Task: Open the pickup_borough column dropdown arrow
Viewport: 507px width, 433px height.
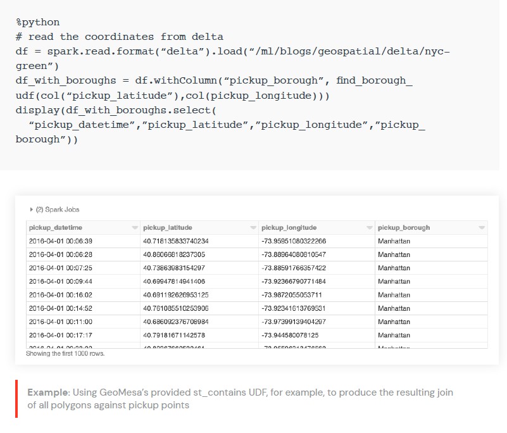Action: tap(482, 228)
